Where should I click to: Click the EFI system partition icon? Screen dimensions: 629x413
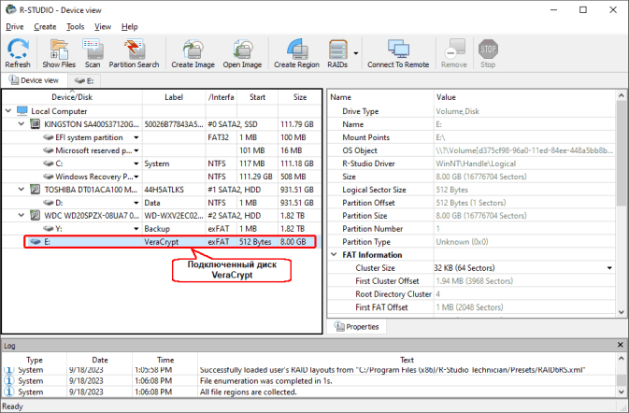49,137
